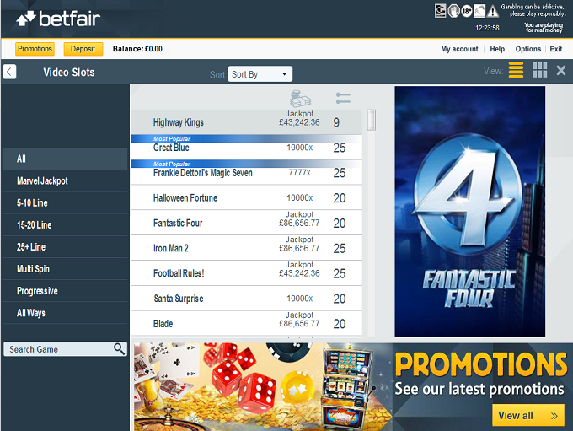Click the 12:23:58 clock
The height and width of the screenshot is (431, 573).
click(x=487, y=28)
